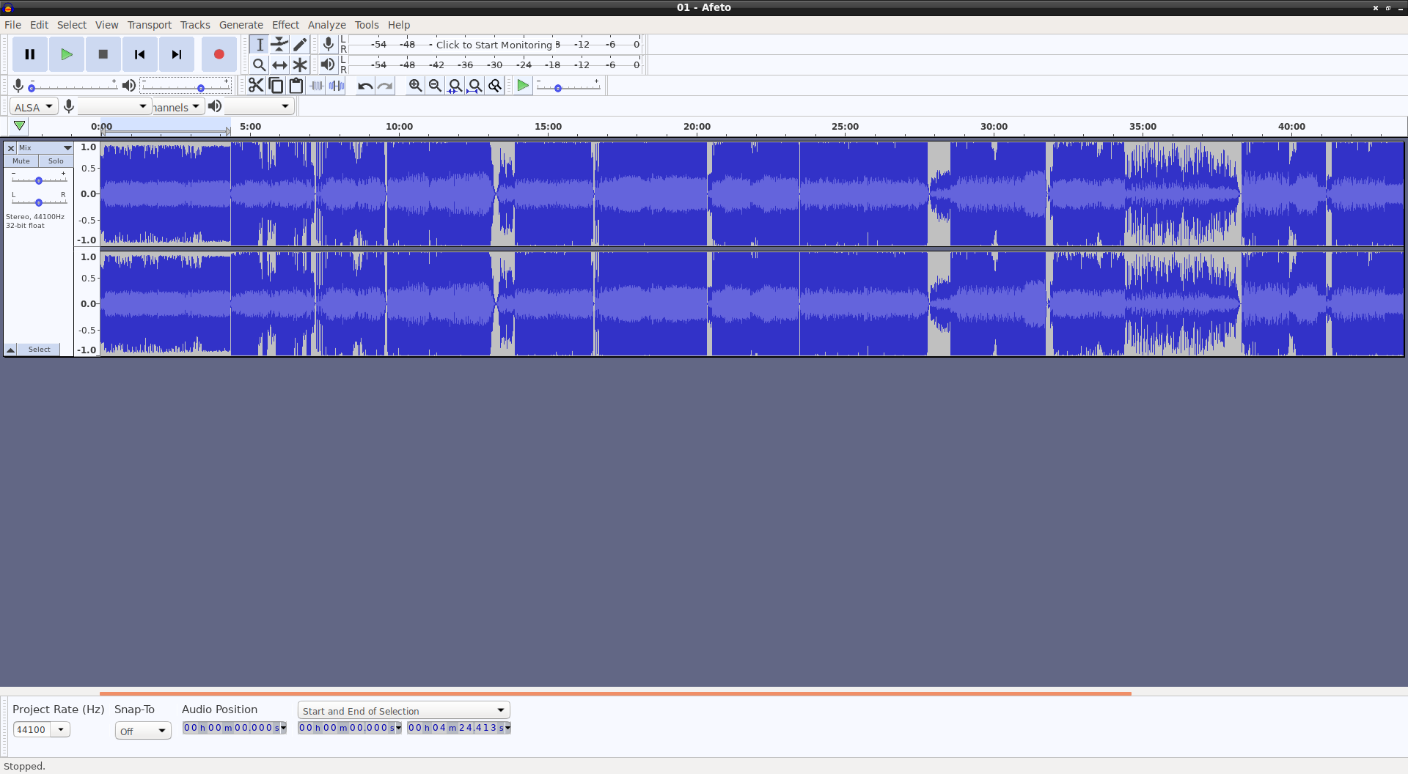This screenshot has height=774, width=1408.
Task: Open the recording channels dropdown
Action: coord(177,107)
